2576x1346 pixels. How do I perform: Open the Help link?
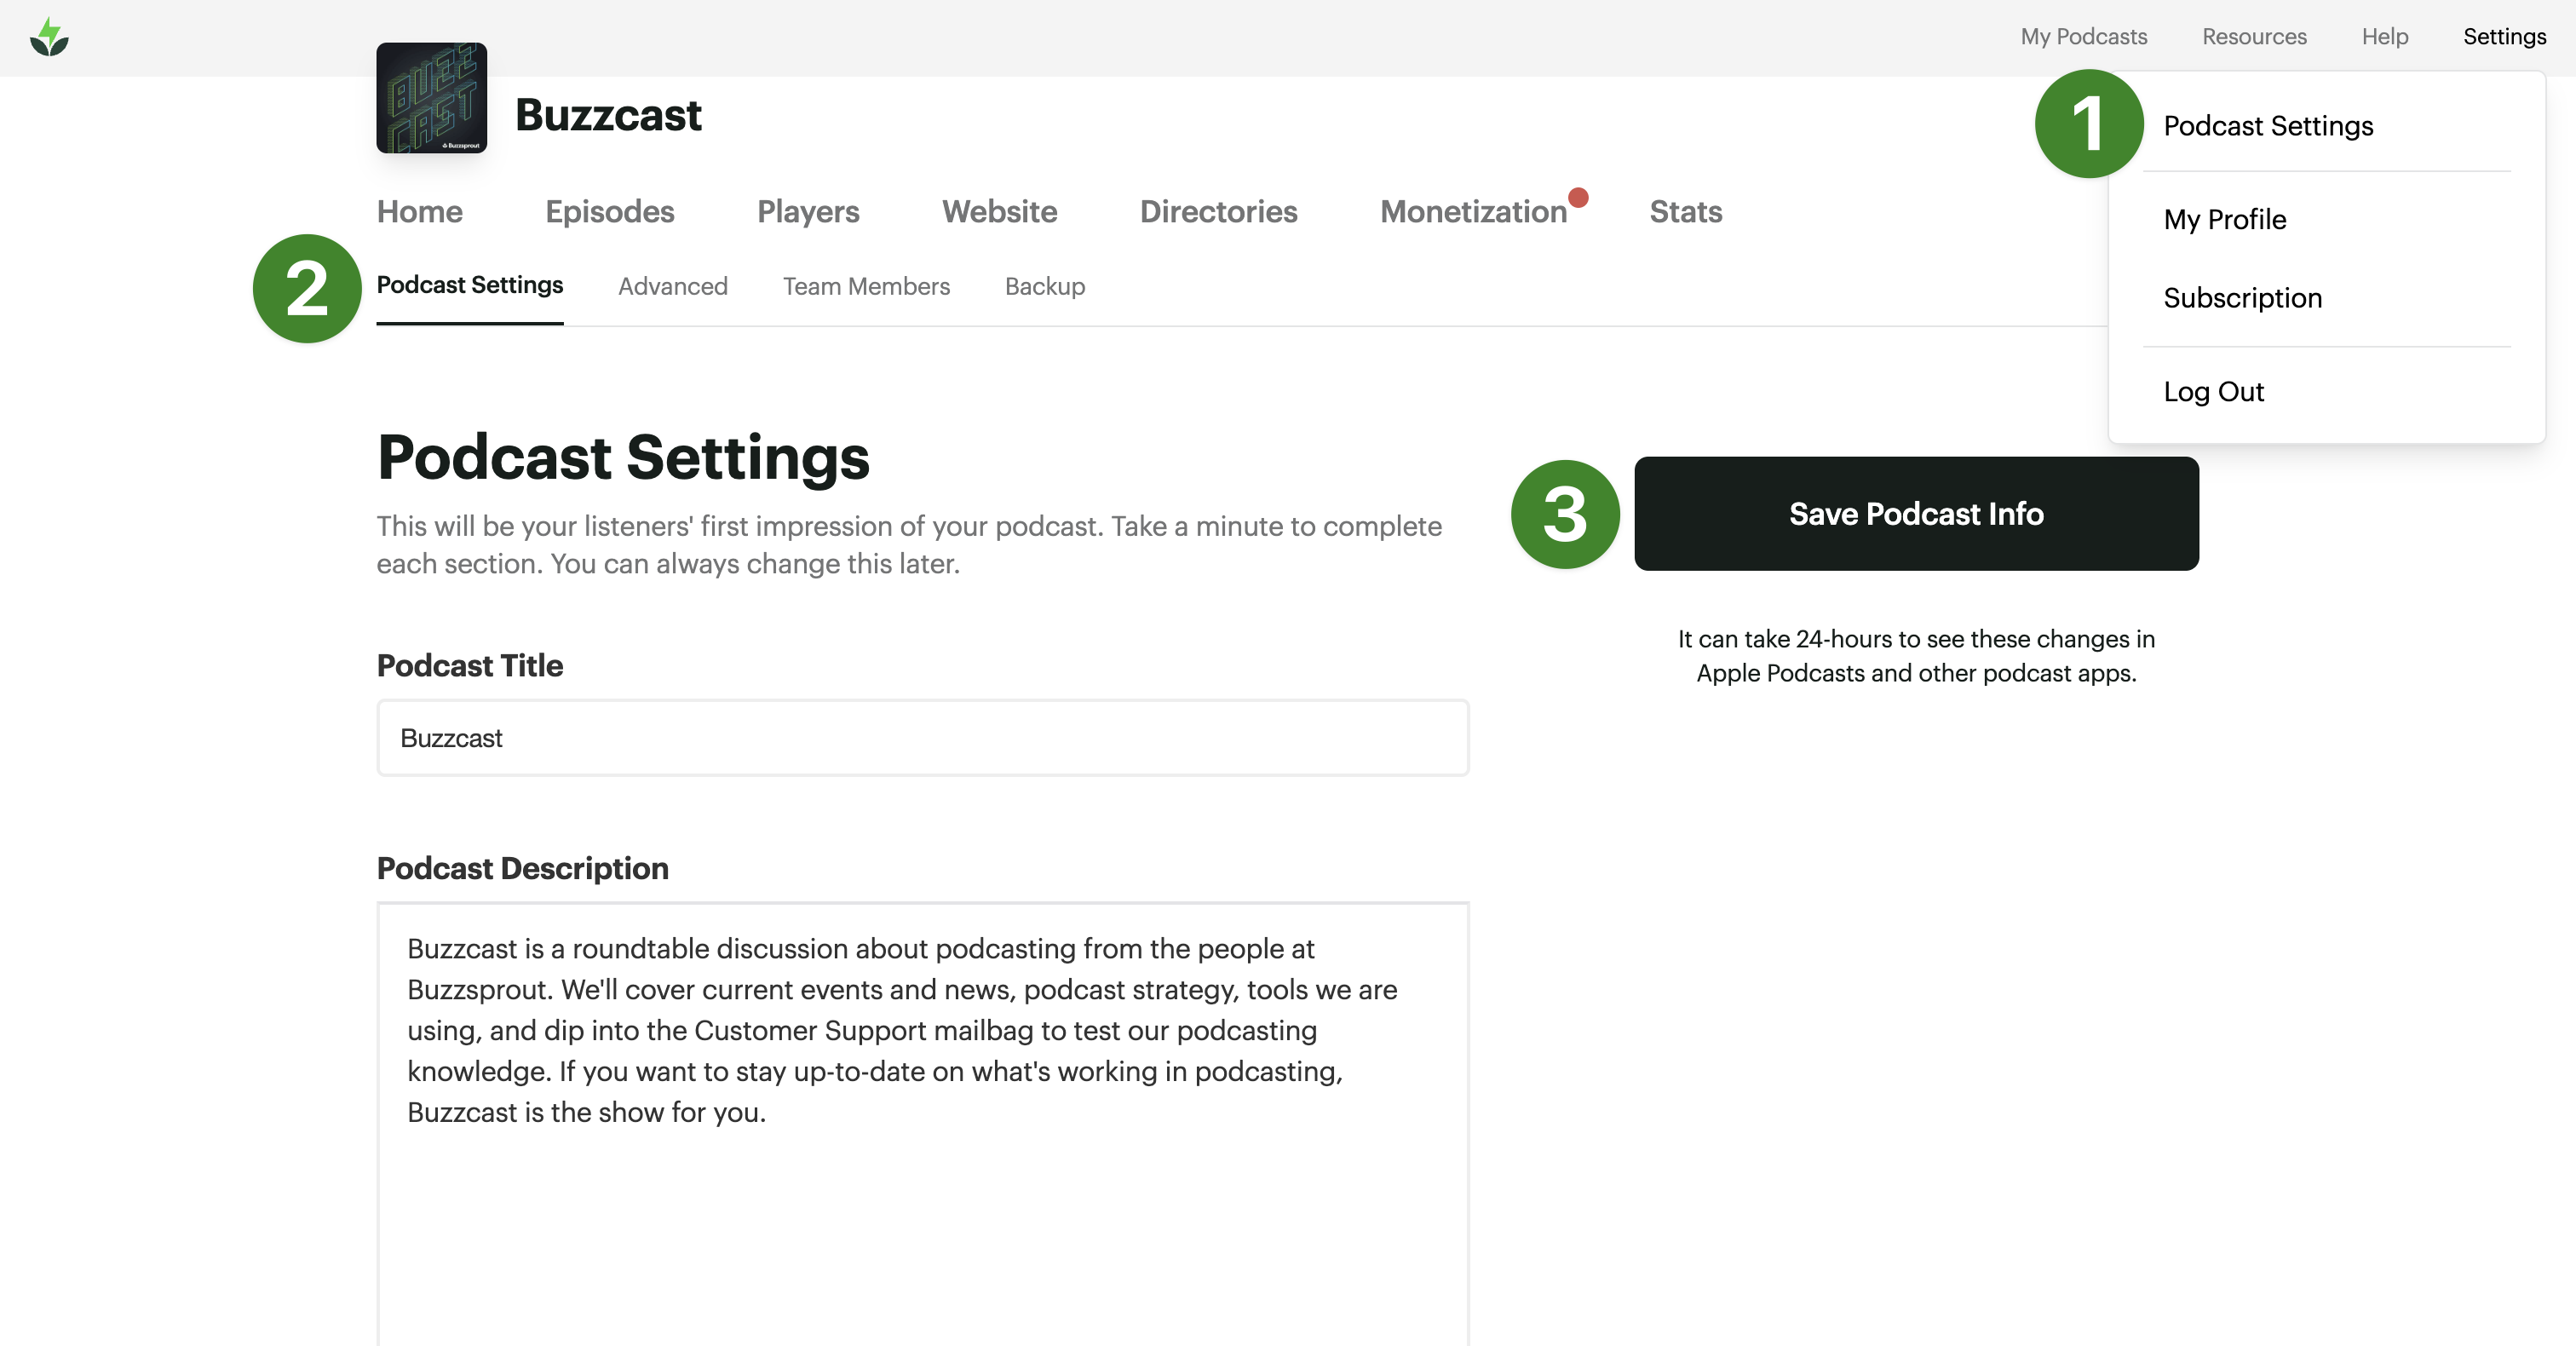(2384, 37)
